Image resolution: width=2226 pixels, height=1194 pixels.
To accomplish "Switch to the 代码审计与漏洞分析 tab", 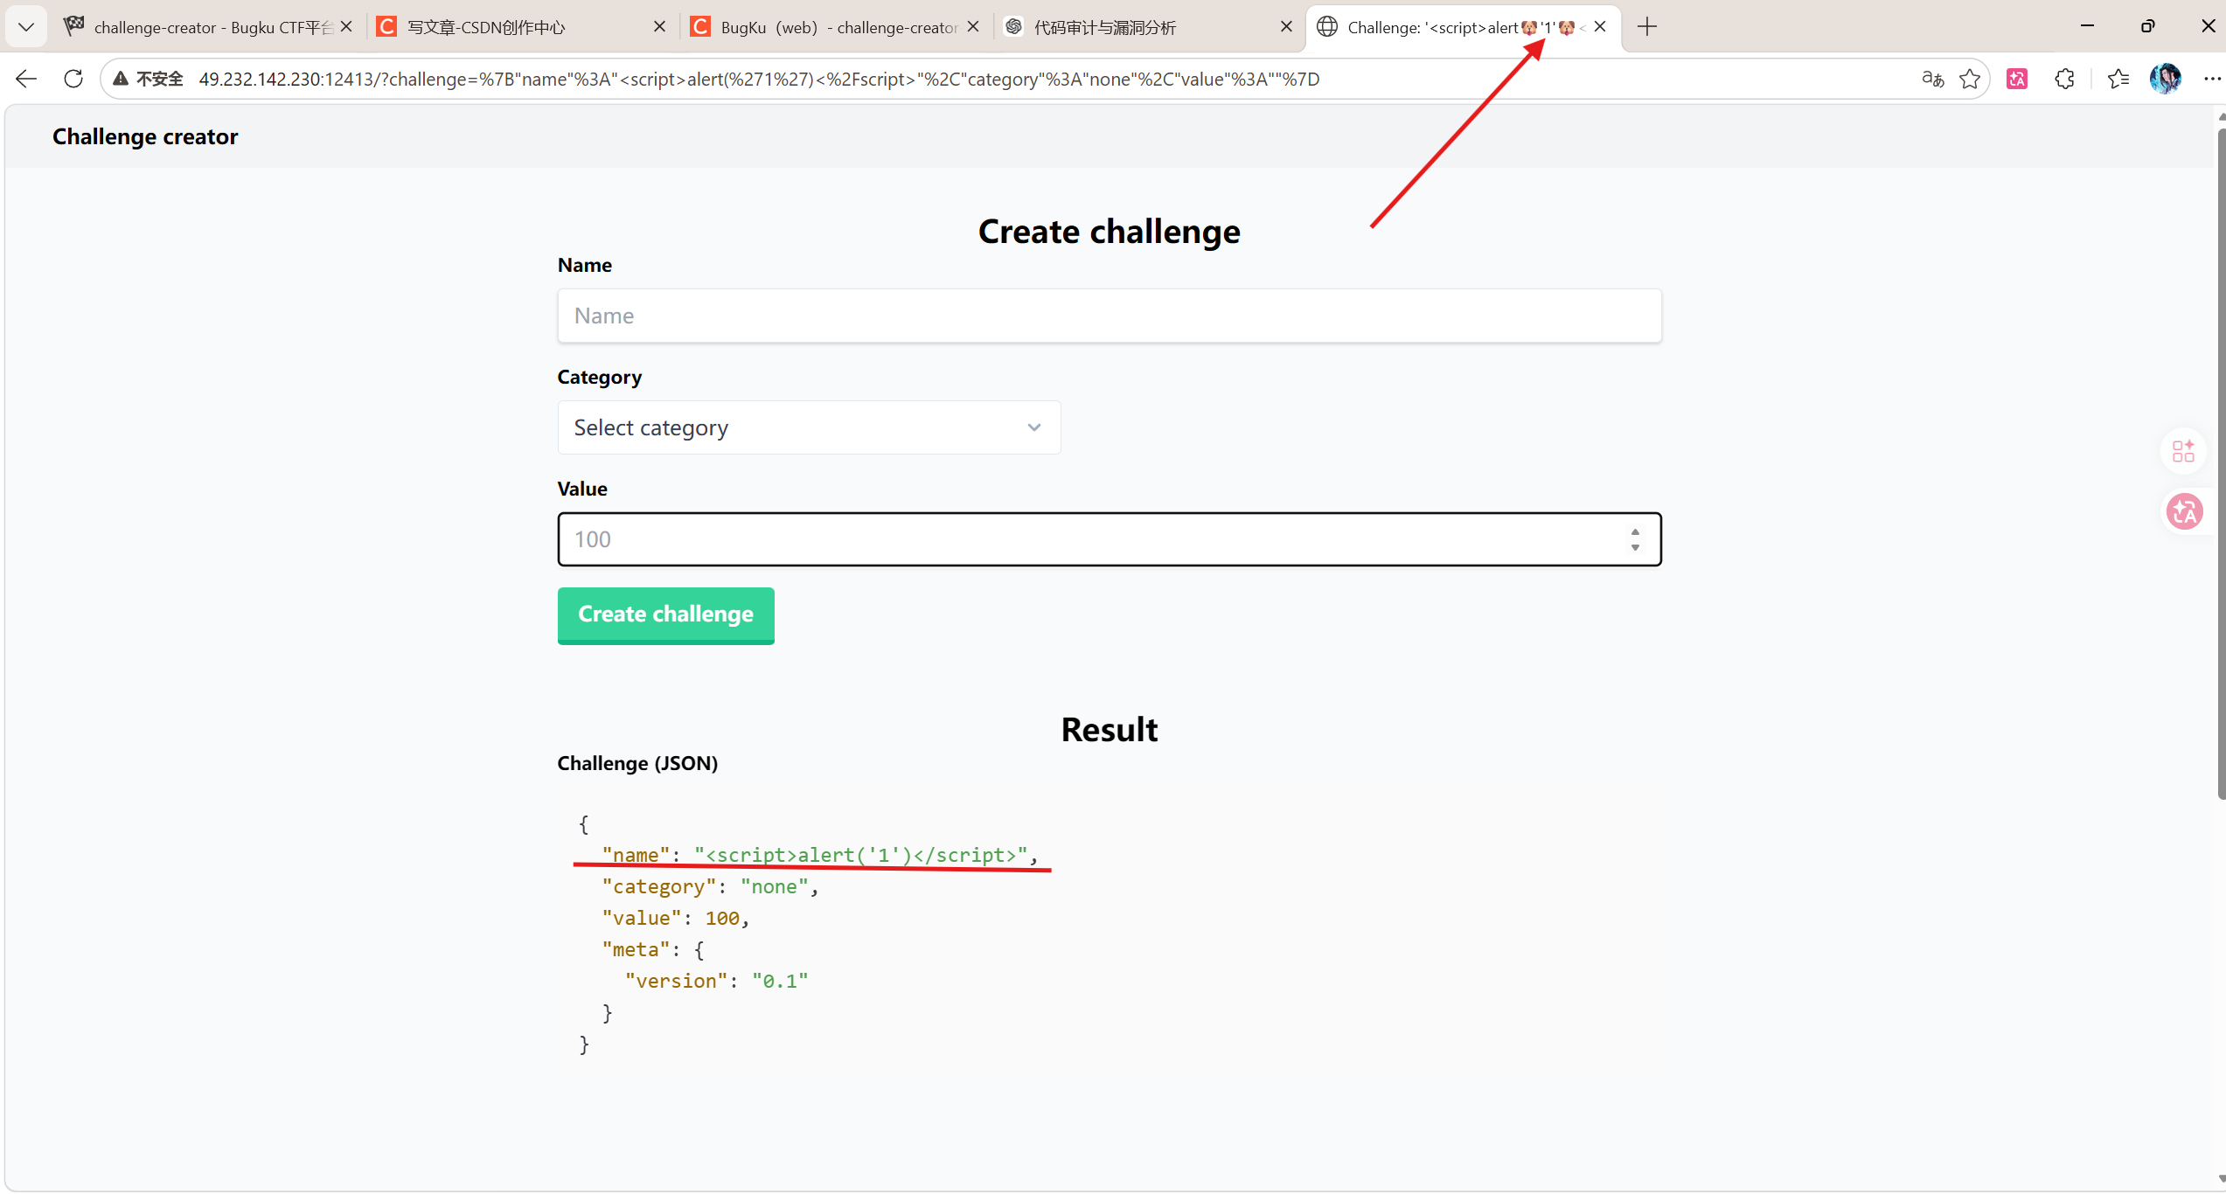I will [x=1148, y=27].
